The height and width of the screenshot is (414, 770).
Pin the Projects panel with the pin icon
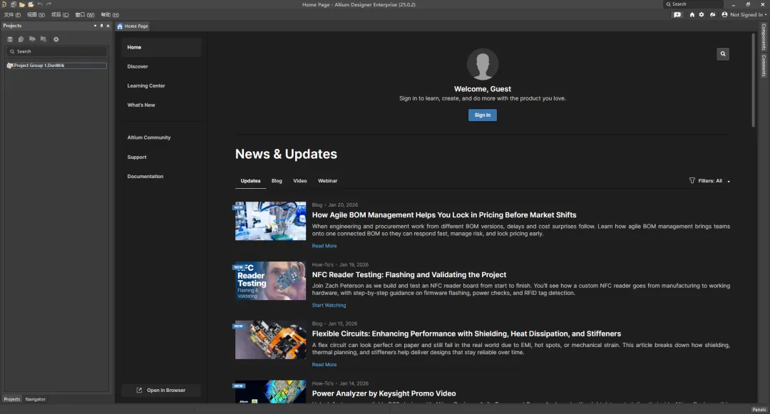click(102, 26)
